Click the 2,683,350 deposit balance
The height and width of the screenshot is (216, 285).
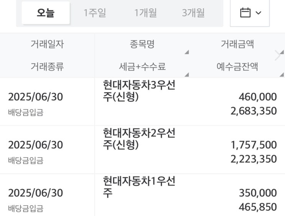pyautogui.click(x=254, y=111)
